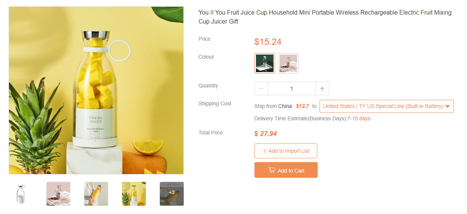This screenshot has width=467, height=214.
Task: Click the China ship-from location
Action: tap(286, 106)
